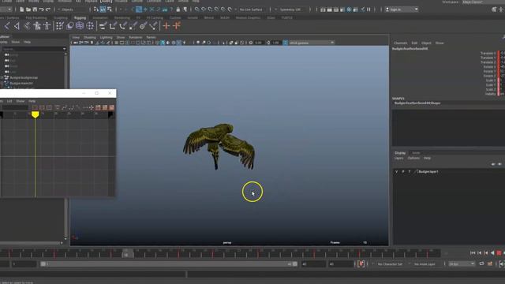Click the New Scene icon

coord(21,9)
